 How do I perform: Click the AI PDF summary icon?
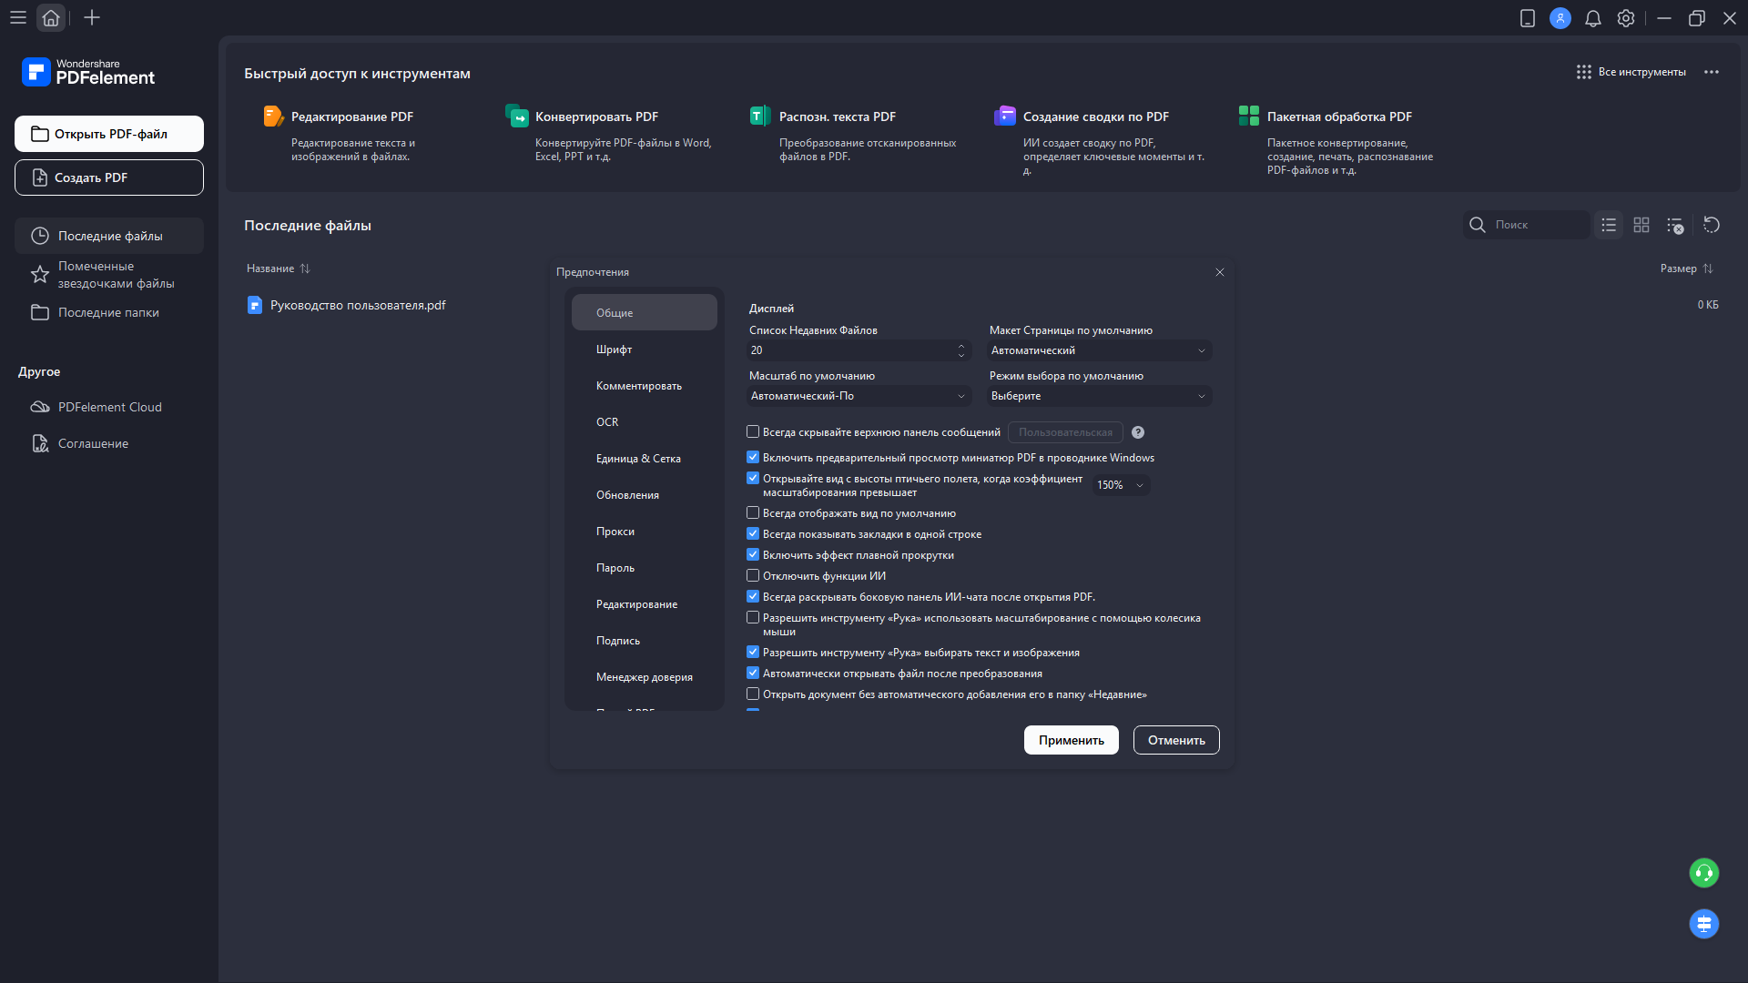pos(1005,117)
